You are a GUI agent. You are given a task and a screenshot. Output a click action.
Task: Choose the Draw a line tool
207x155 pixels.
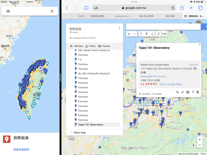(152, 34)
